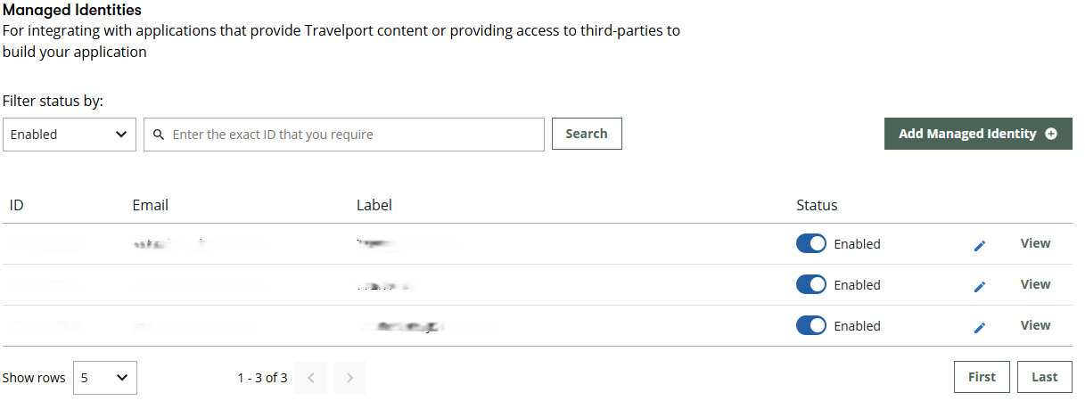The height and width of the screenshot is (401, 1085).
Task: Open View link for the first identity
Action: (x=1035, y=243)
